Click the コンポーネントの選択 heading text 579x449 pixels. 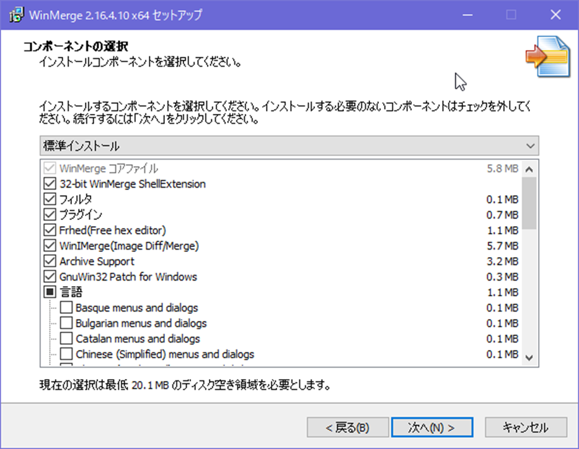coord(76,46)
